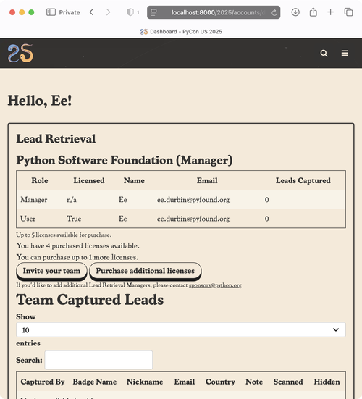362x399 pixels.
Task: Click Python Software Foundation (Manager) heading
Action: point(125,161)
